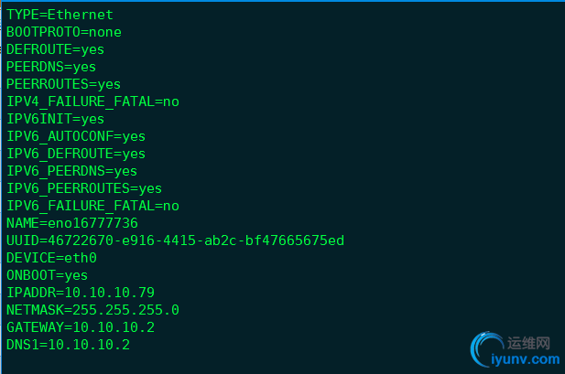Click the NAME=eno16777736 line

point(72,223)
